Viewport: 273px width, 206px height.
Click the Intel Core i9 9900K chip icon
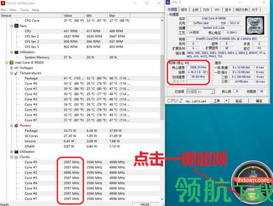[11, 63]
